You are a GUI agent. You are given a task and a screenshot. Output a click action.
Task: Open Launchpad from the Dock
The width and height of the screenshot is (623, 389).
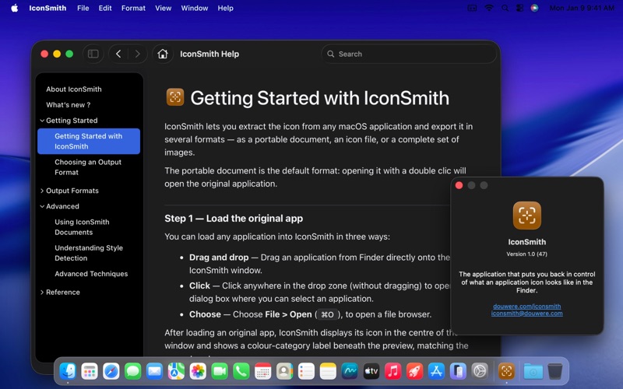point(90,371)
